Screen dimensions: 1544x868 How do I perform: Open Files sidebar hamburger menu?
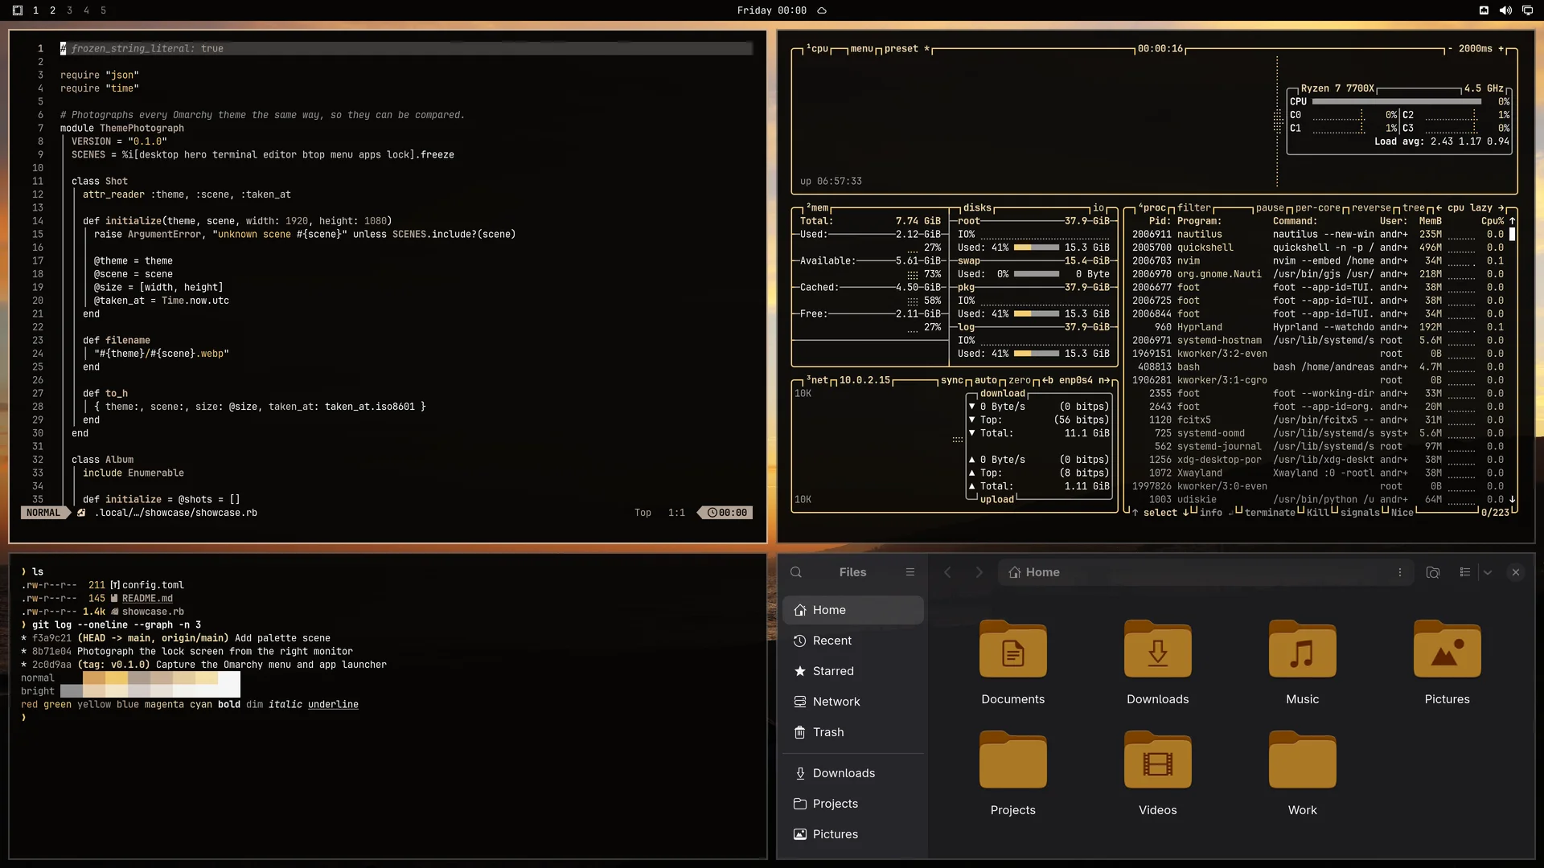[910, 572]
